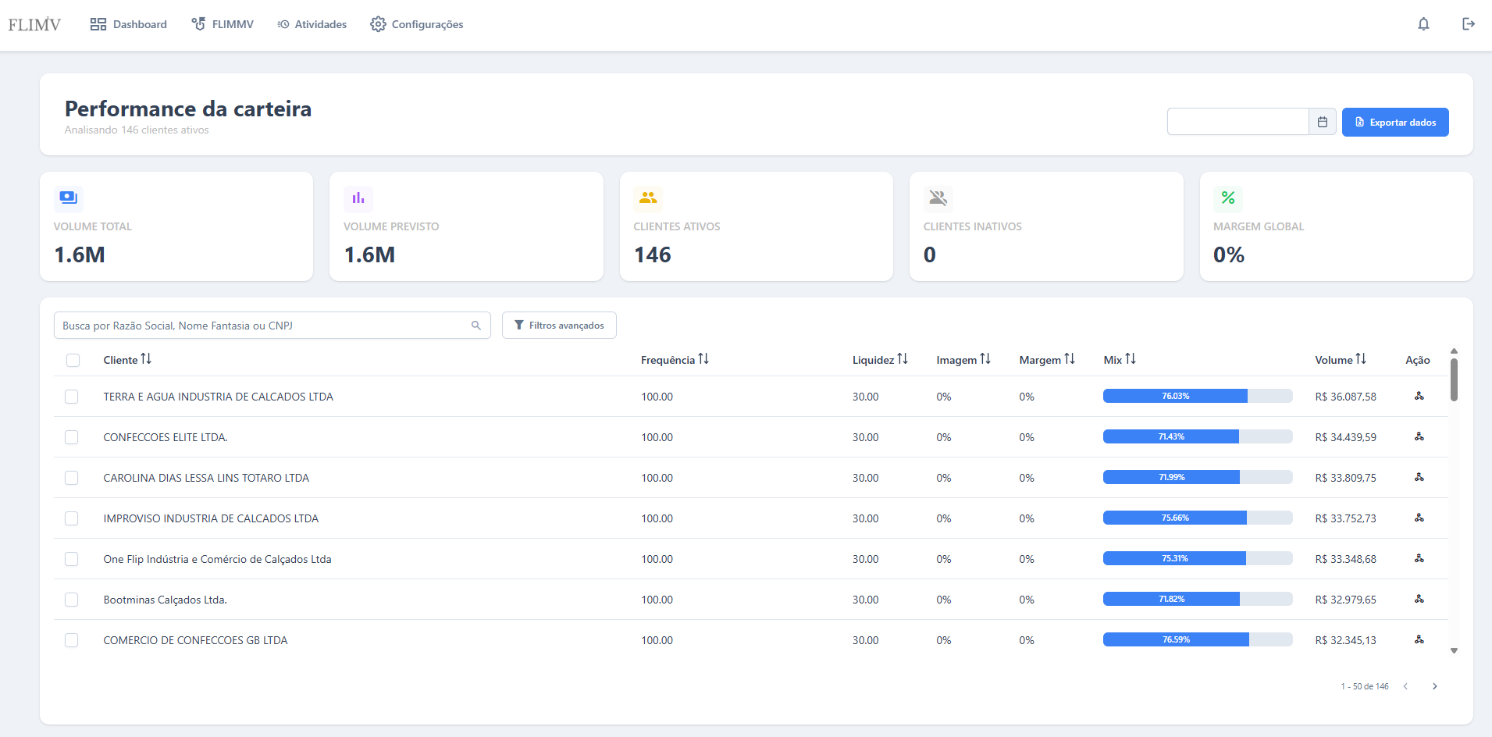
Task: Open the Atividades menu
Action: coord(312,24)
